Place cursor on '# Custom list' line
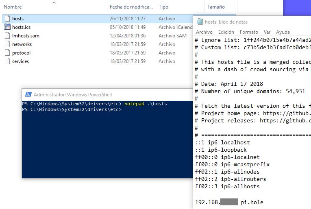The image size is (311, 209). click(x=253, y=48)
